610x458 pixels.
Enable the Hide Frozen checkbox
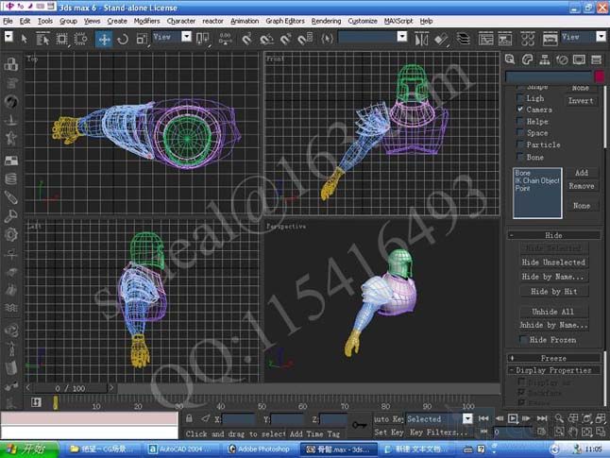click(x=523, y=340)
